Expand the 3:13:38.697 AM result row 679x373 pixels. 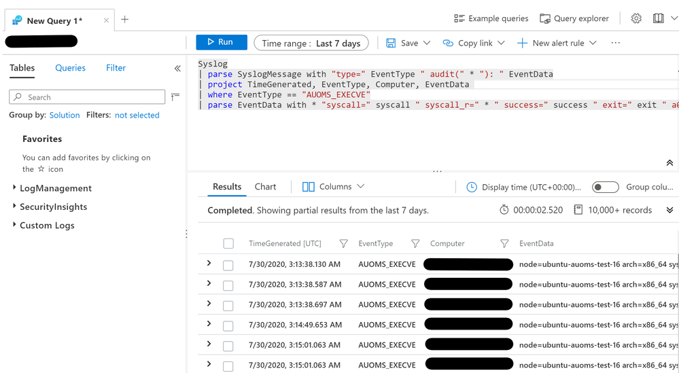click(209, 303)
